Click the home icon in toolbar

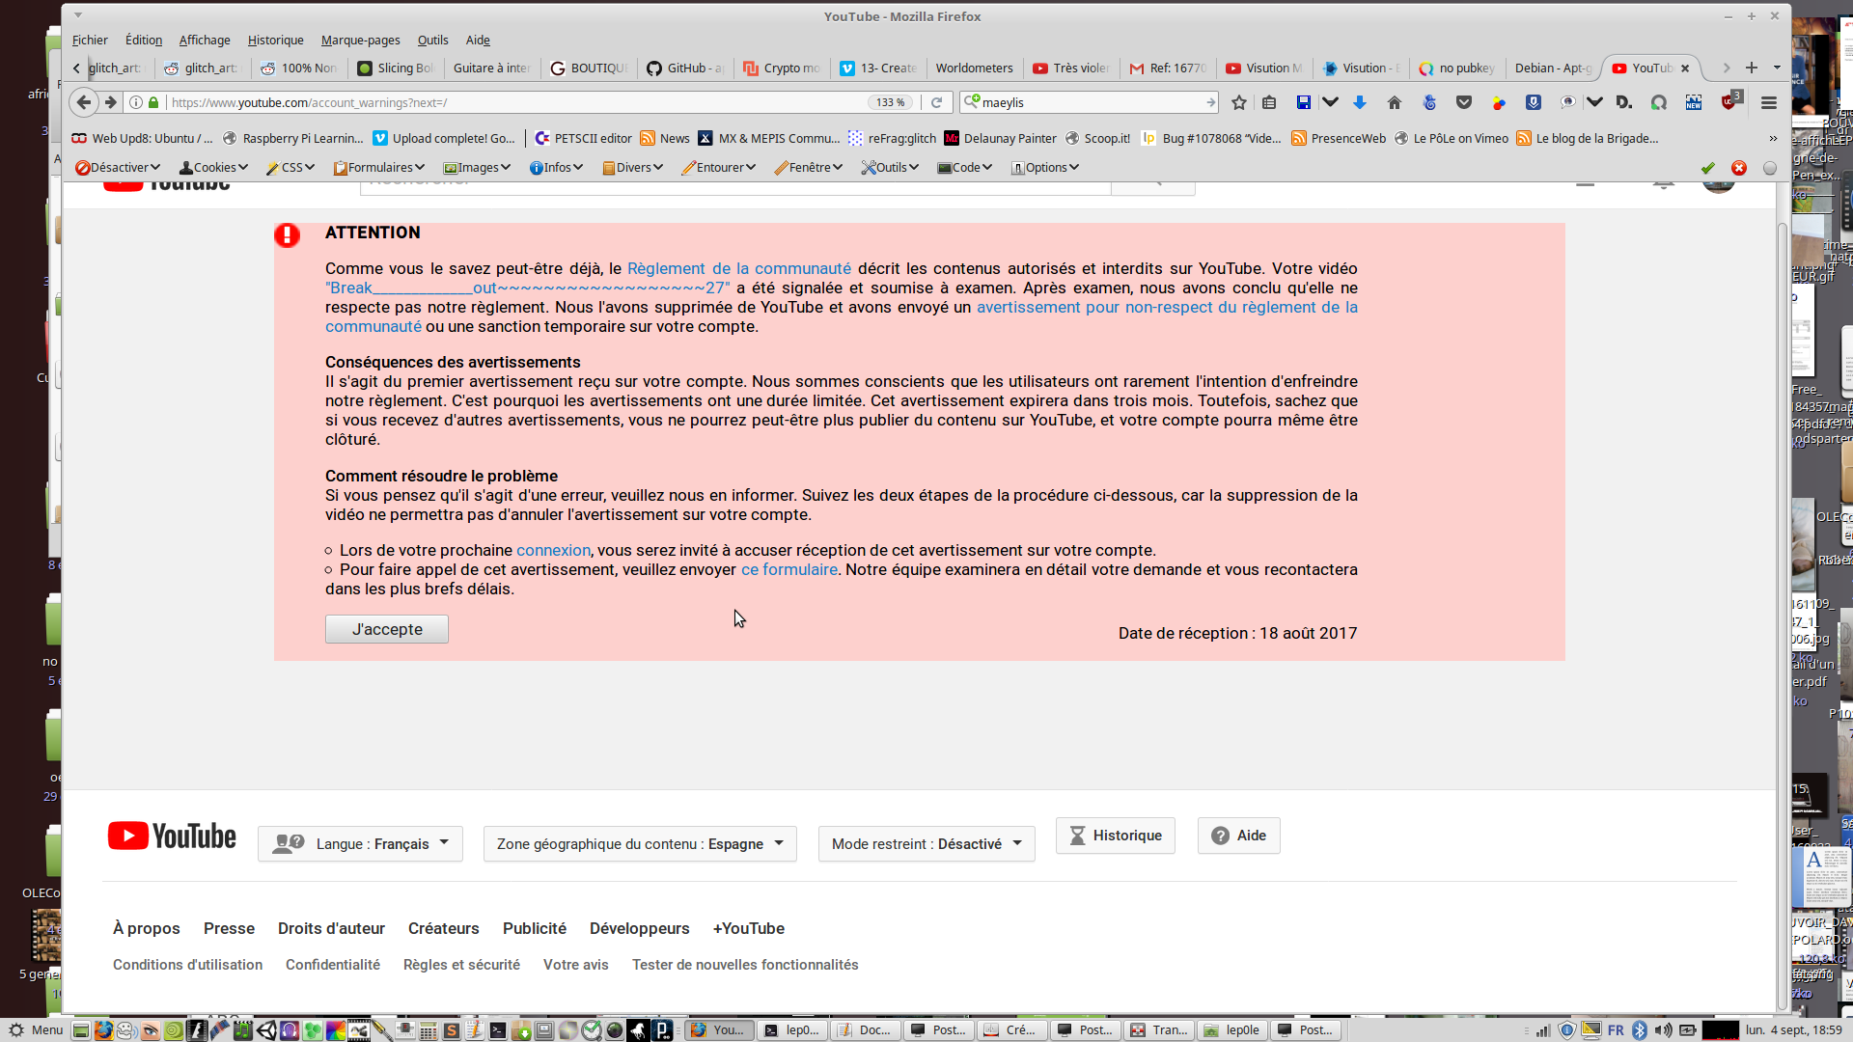pos(1394,102)
